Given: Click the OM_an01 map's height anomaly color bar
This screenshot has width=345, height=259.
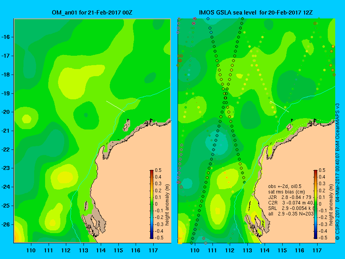Looking at the screenshot, I should tap(152, 204).
